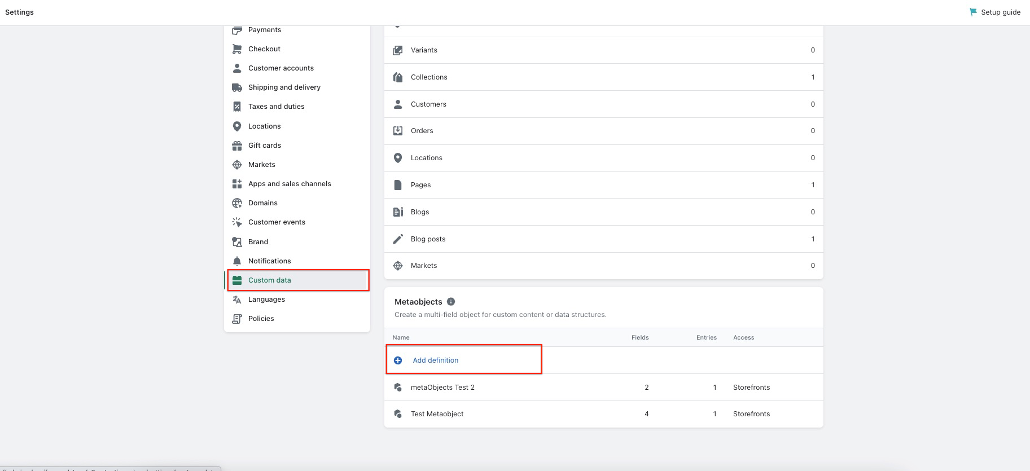This screenshot has width=1030, height=471.
Task: Click the Setup guide flag icon
Action: point(973,12)
